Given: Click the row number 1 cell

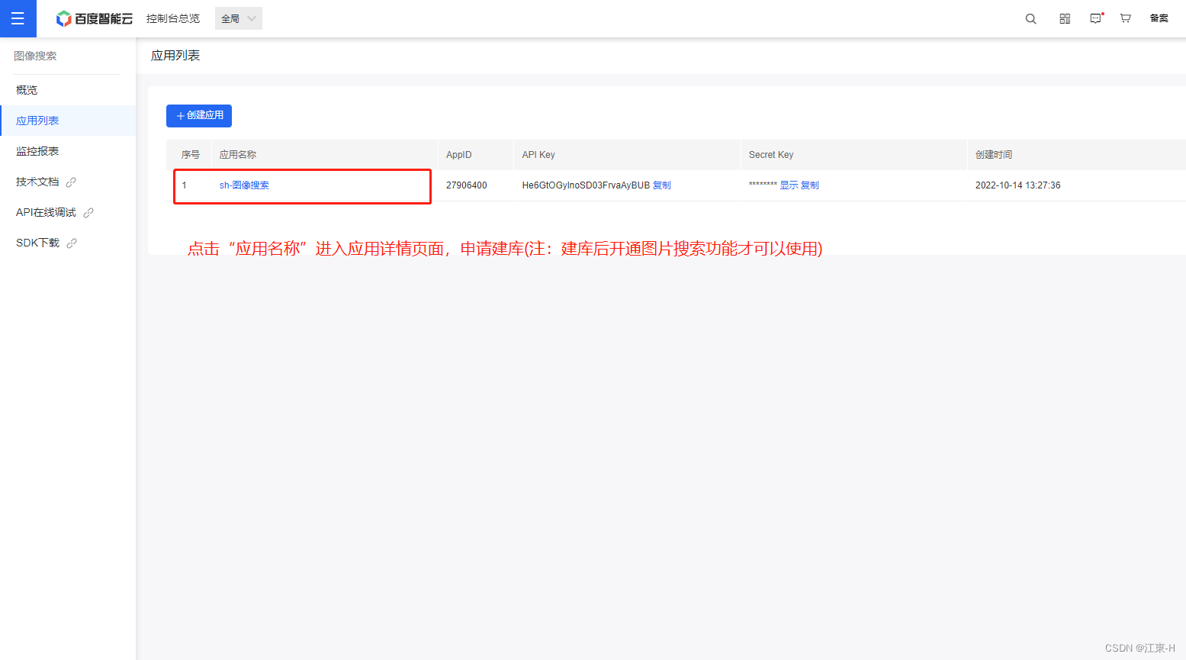Looking at the screenshot, I should coord(185,185).
